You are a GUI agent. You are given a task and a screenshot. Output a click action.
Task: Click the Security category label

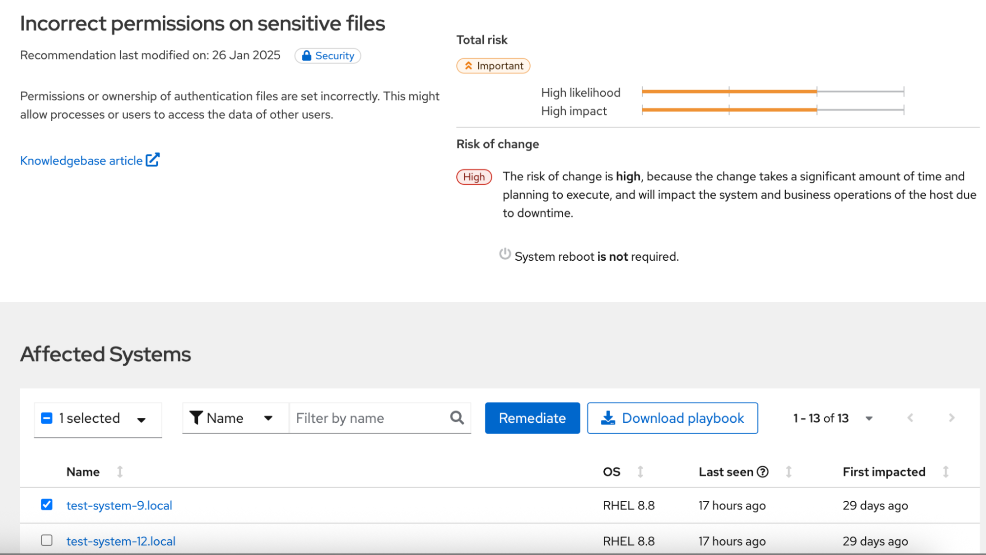(328, 56)
